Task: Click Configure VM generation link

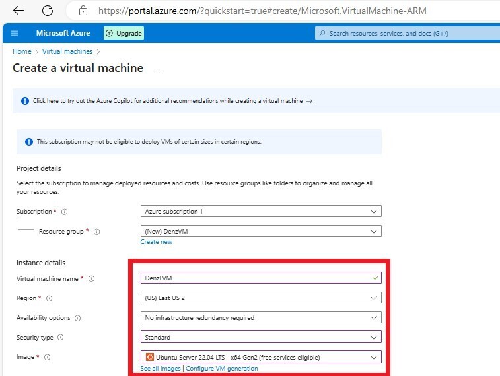Action: (x=222, y=368)
